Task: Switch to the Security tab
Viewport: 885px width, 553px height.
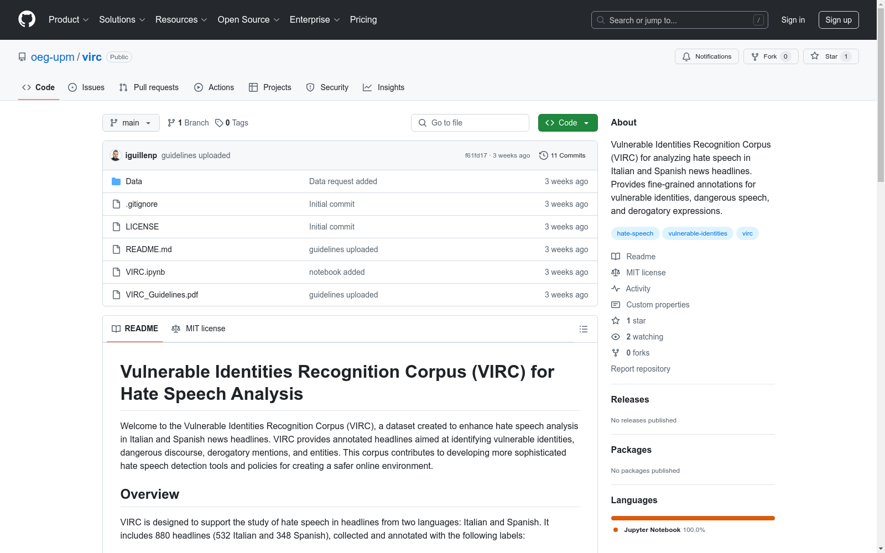Action: pyautogui.click(x=327, y=87)
